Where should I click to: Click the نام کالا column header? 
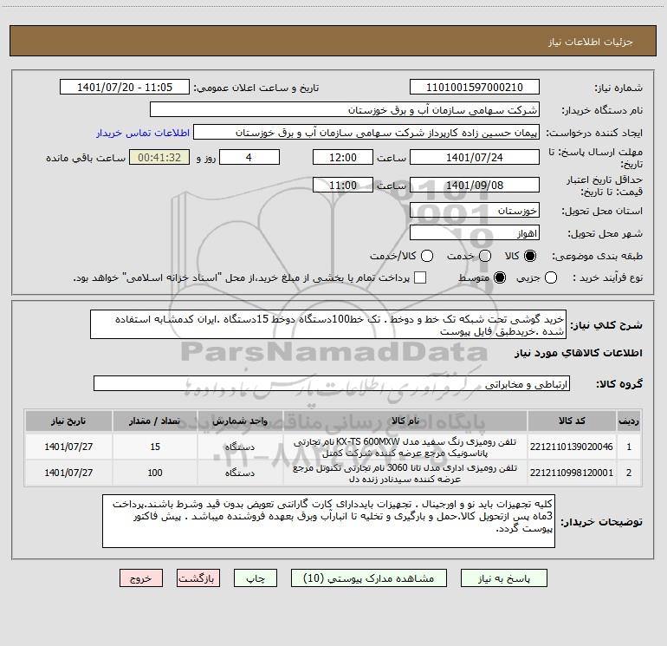pos(405,421)
